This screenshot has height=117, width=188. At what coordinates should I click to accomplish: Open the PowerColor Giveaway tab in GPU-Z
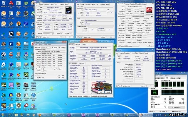(x=141, y=4)
